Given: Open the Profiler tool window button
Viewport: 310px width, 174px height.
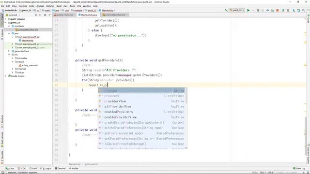Looking at the screenshot, I should pyautogui.click(x=74, y=169).
